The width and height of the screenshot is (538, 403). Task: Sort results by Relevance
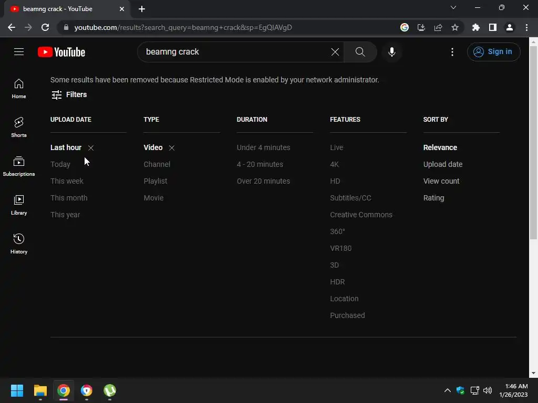(x=440, y=147)
